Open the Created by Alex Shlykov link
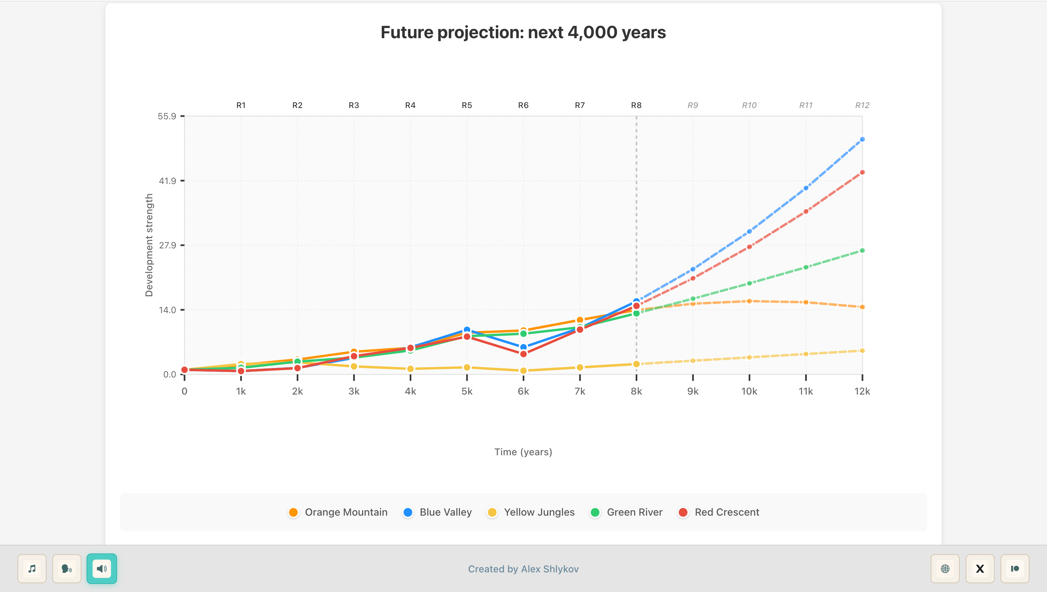The width and height of the screenshot is (1047, 592). click(523, 569)
